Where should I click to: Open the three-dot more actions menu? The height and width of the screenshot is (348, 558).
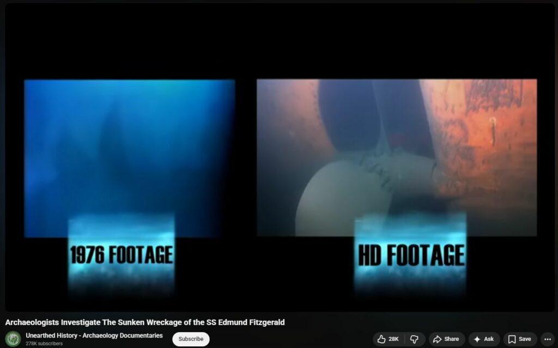(548, 339)
